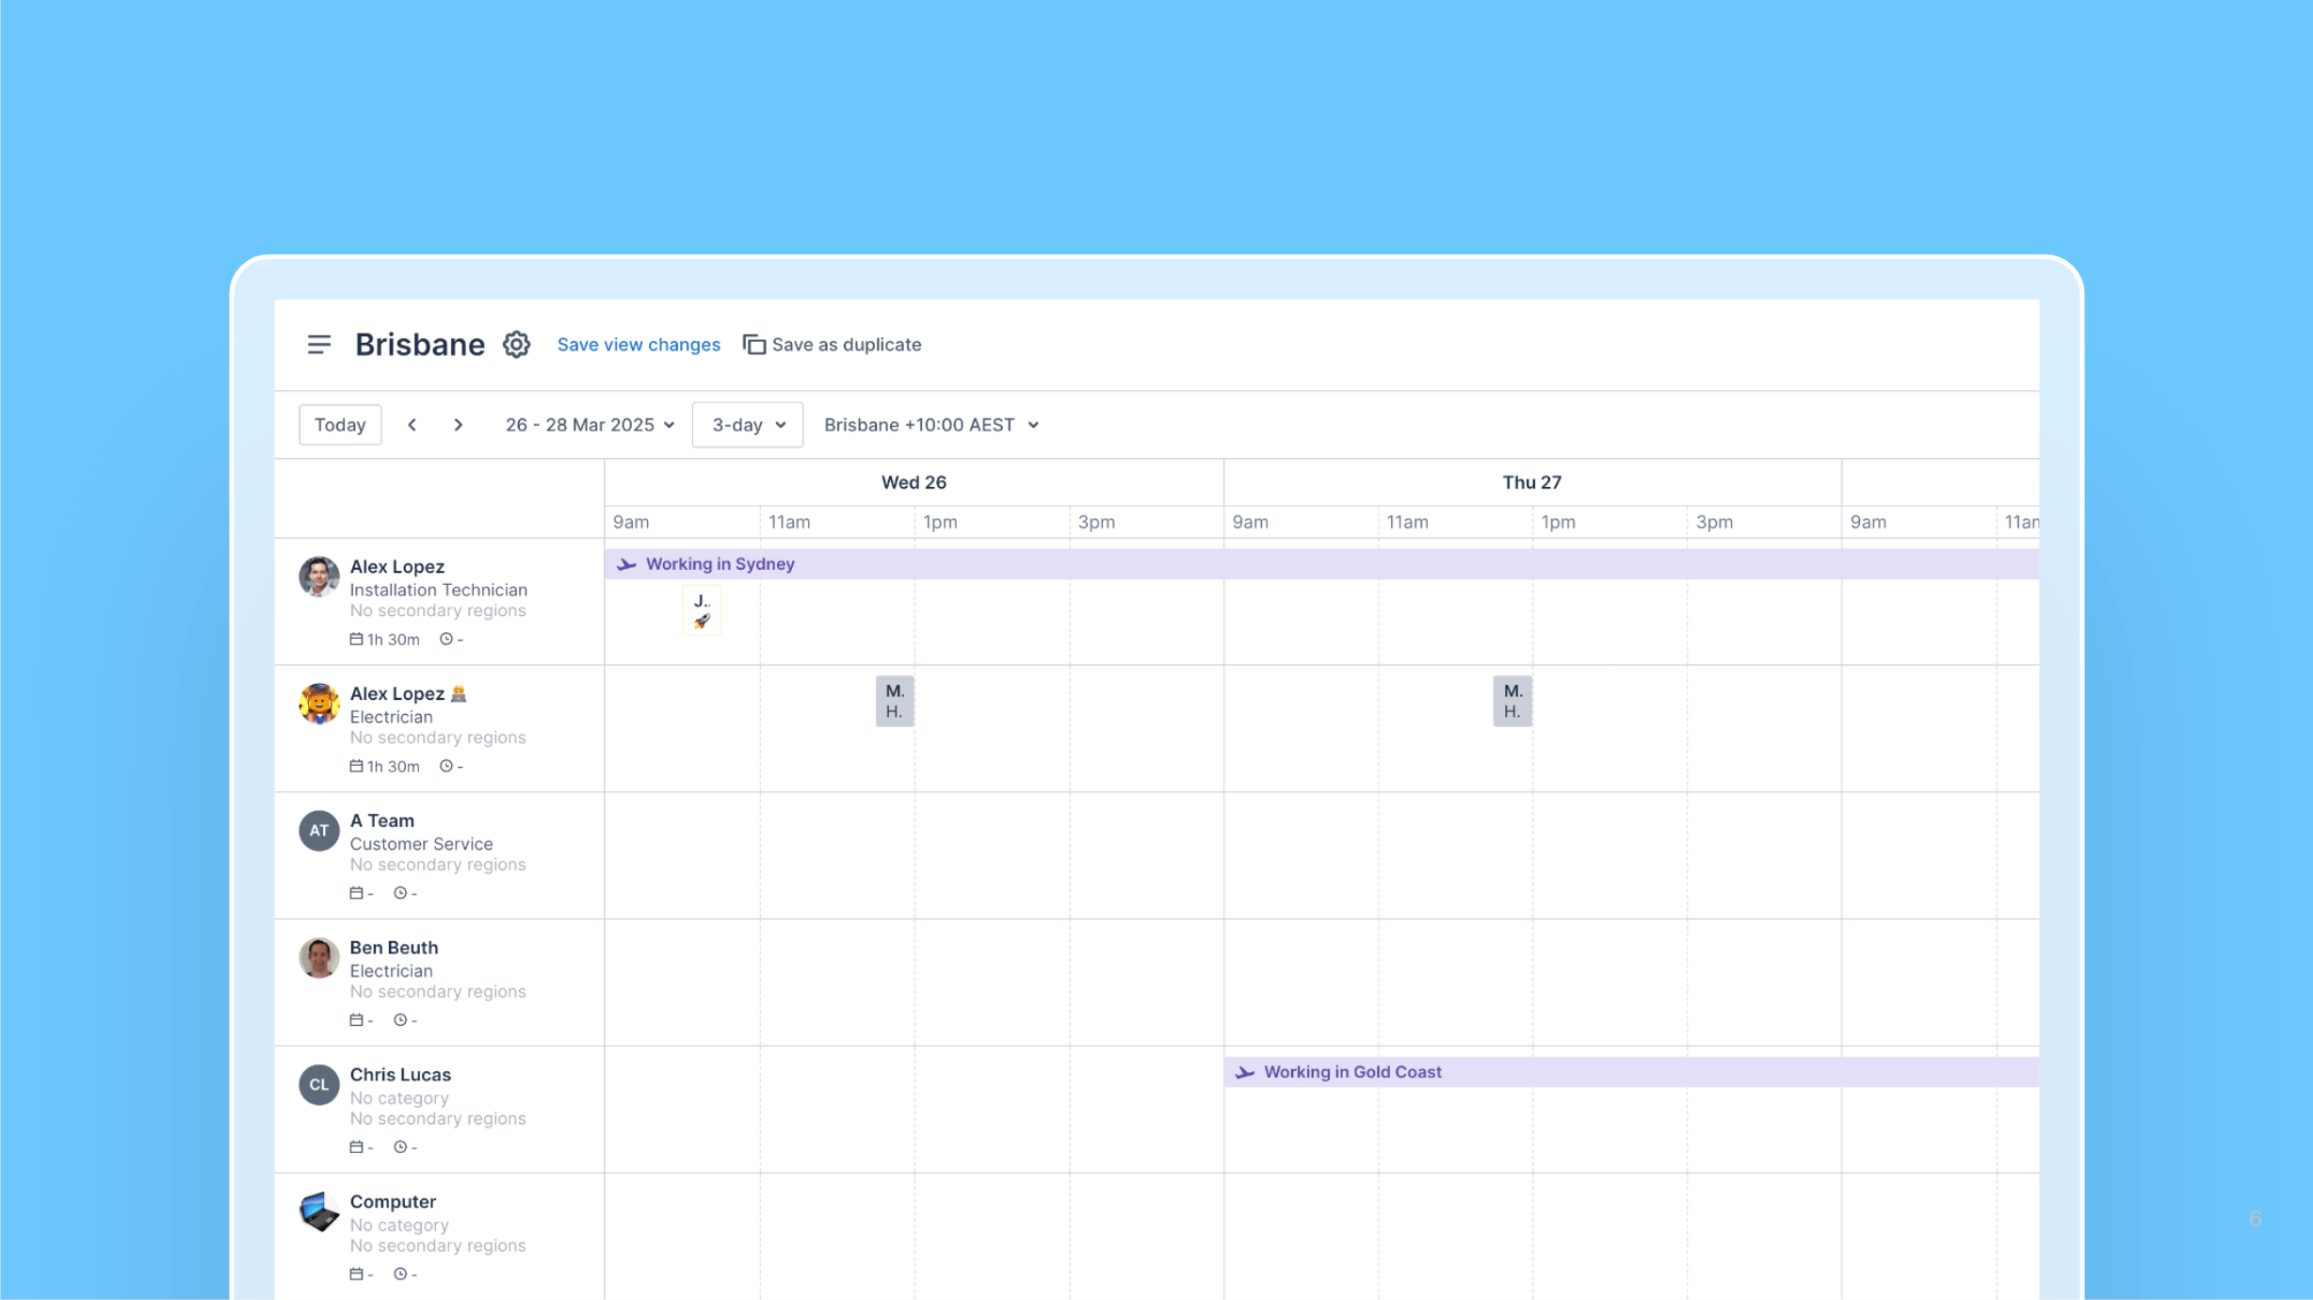
Task: Open Brisbane view settings gear
Action: pos(516,345)
